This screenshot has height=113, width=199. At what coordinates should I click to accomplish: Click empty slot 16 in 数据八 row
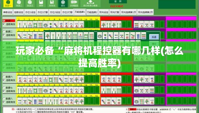[x=97, y=101]
